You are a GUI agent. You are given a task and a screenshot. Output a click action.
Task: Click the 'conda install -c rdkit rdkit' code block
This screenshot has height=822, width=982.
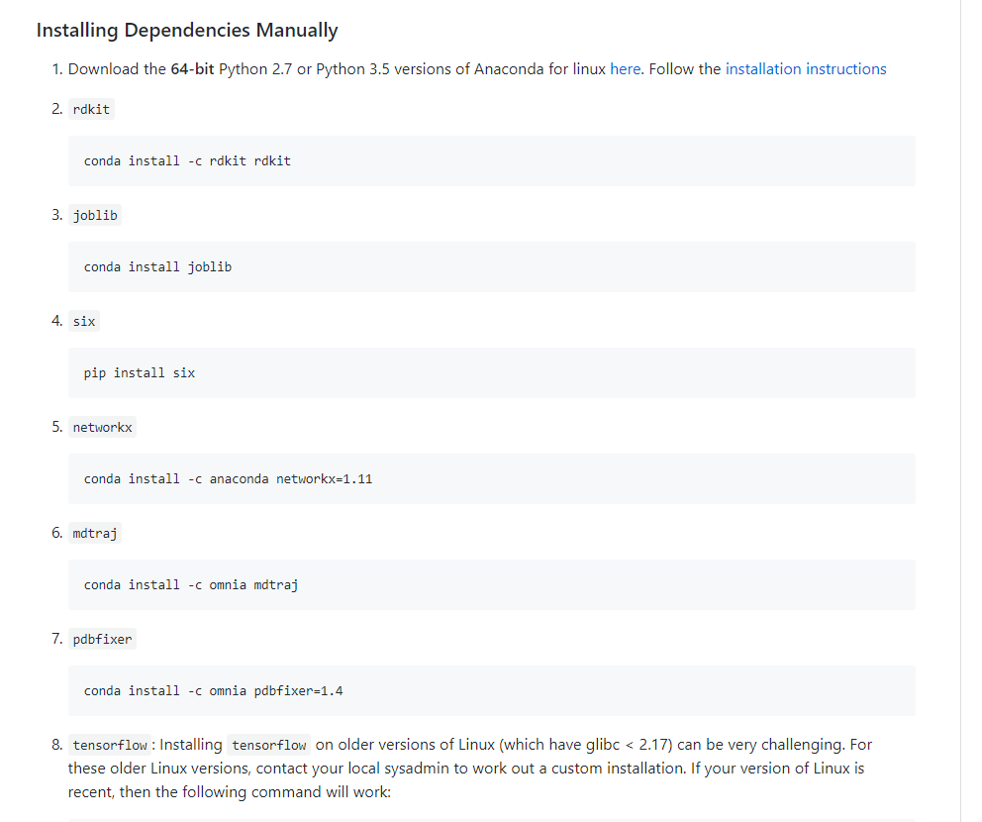[492, 161]
